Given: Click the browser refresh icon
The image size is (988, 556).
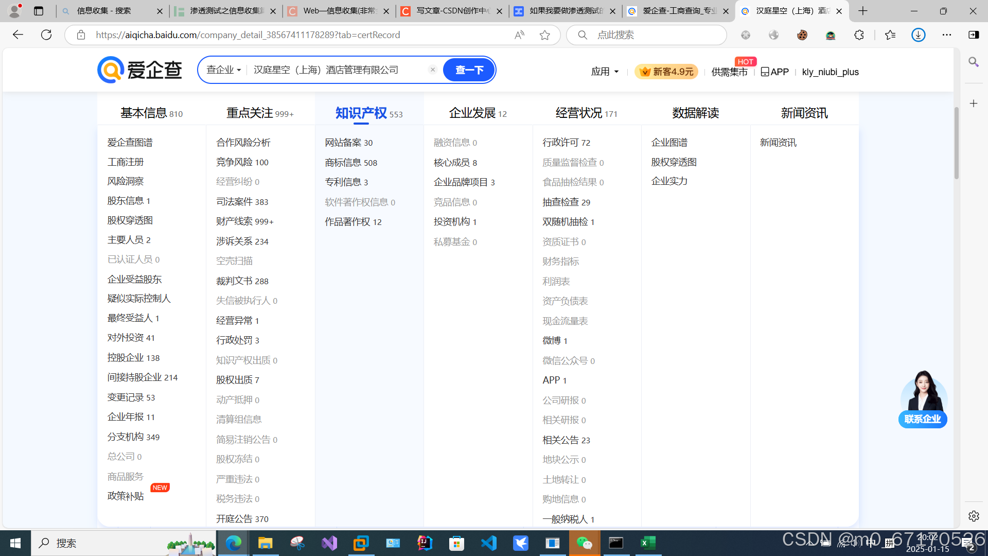Looking at the screenshot, I should (46, 34).
